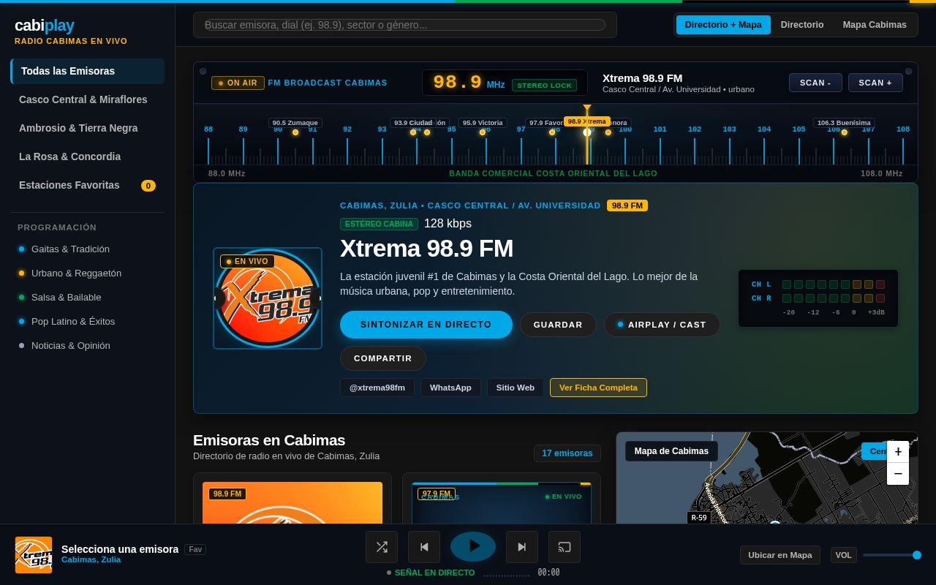
Task: Toggle the Fav badge in player bar
Action: (195, 549)
